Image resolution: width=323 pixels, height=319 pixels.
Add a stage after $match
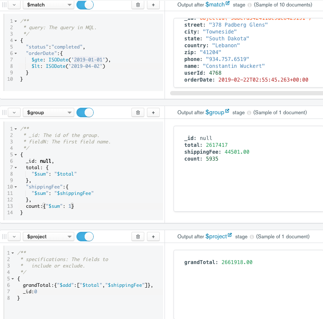pyautogui.click(x=153, y=5)
